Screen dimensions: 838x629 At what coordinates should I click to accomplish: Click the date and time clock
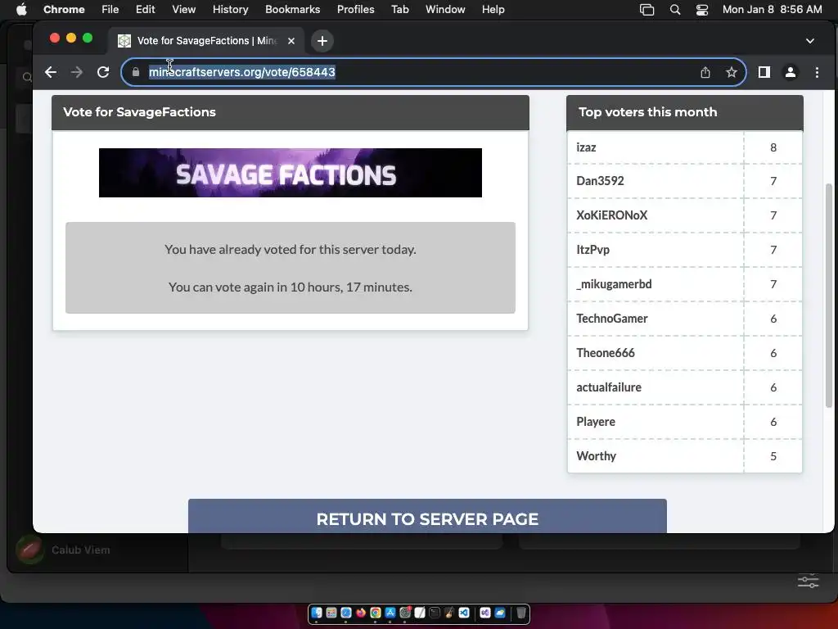click(773, 10)
